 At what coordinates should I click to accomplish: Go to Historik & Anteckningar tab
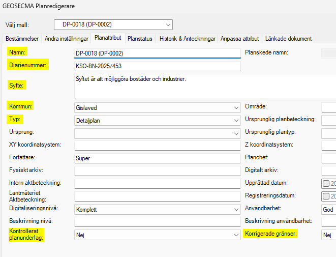[x=187, y=39]
